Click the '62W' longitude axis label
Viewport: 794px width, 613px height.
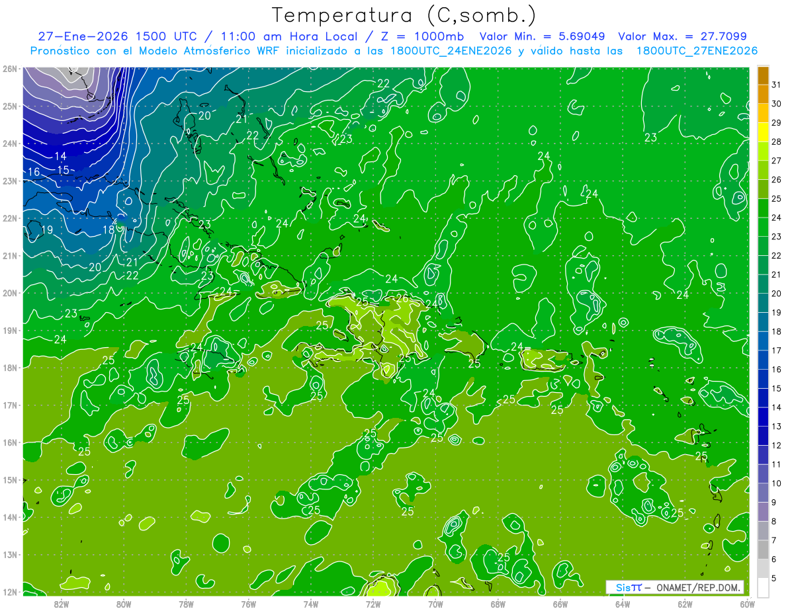pyautogui.click(x=684, y=604)
